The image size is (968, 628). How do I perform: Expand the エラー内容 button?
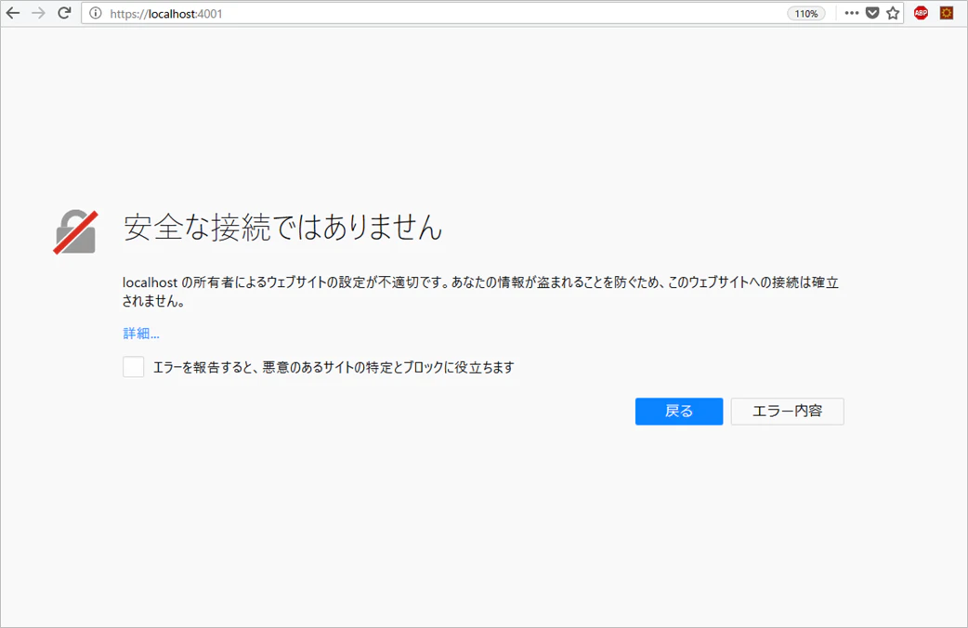(x=788, y=412)
